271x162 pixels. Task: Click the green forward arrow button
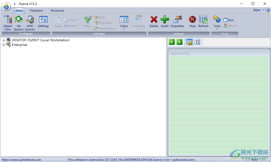coord(180,42)
